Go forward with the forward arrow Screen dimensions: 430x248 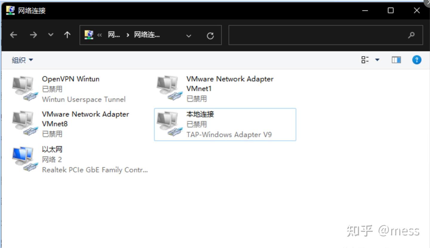33,35
